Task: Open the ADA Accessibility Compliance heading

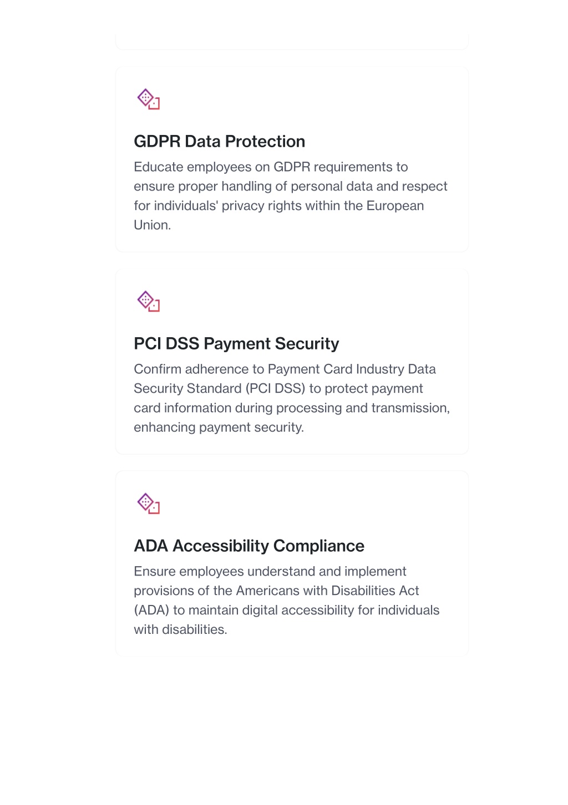Action: pos(249,546)
